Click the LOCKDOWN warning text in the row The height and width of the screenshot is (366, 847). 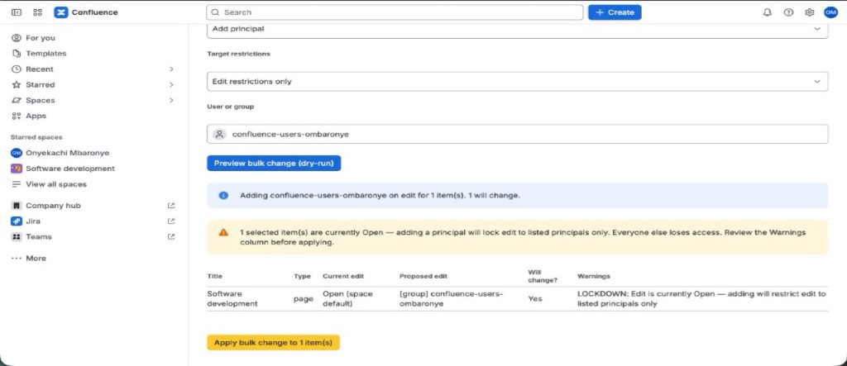701,298
